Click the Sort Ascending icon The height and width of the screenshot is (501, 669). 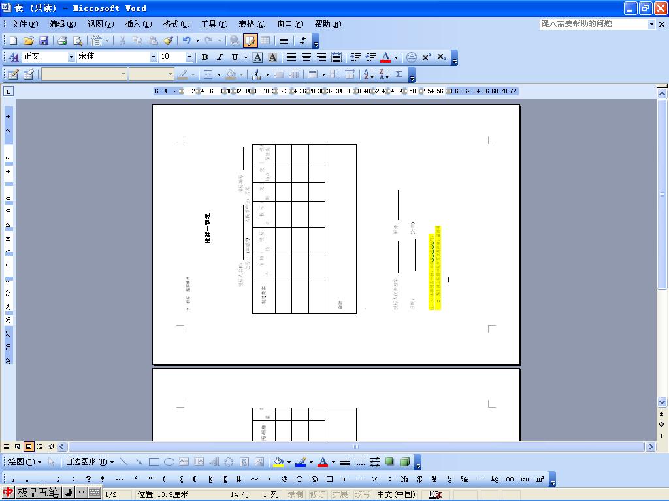368,74
